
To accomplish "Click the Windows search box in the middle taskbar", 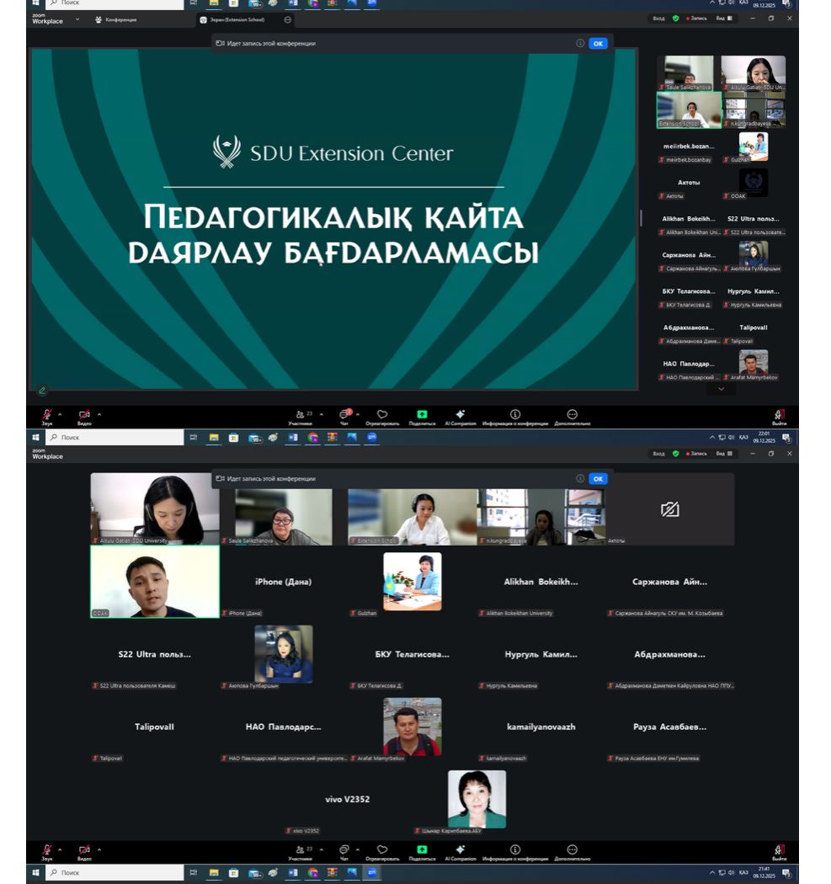I will pos(114,438).
